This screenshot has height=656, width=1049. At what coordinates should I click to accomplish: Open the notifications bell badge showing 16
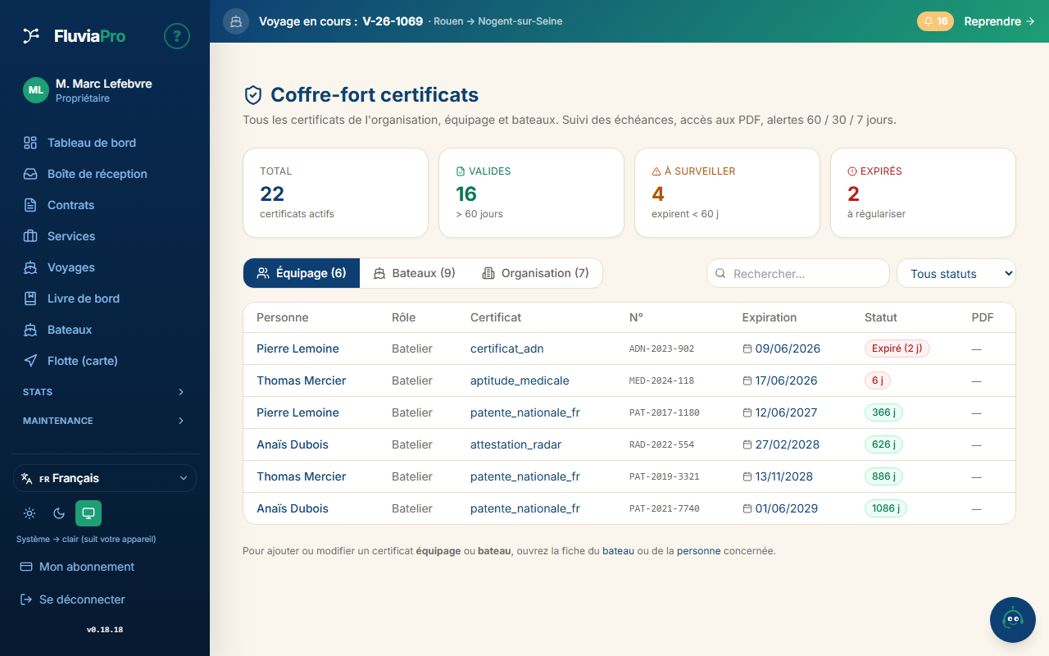pyautogui.click(x=935, y=21)
